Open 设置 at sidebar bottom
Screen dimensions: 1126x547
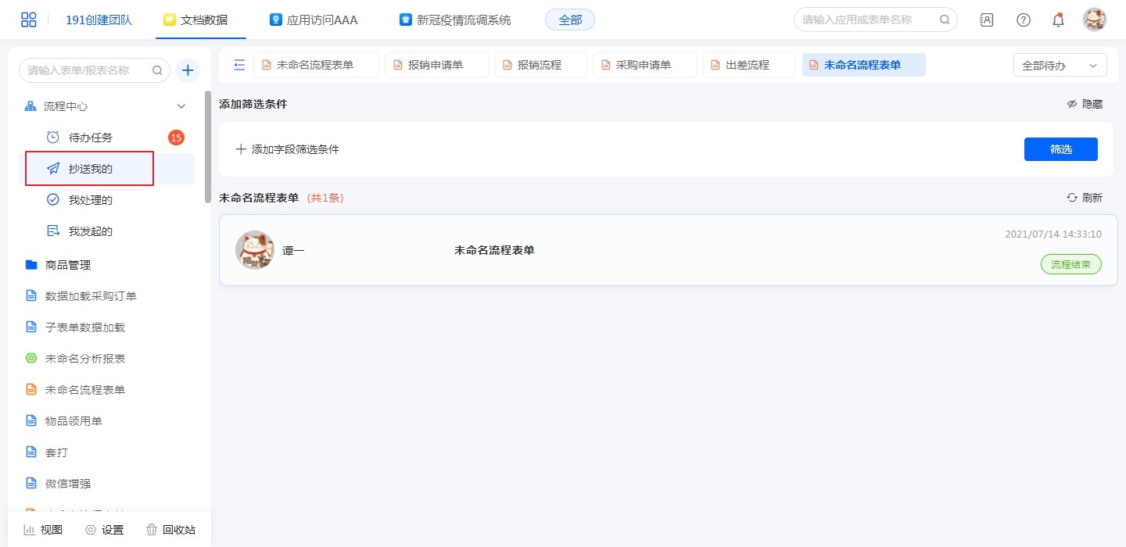tap(105, 530)
